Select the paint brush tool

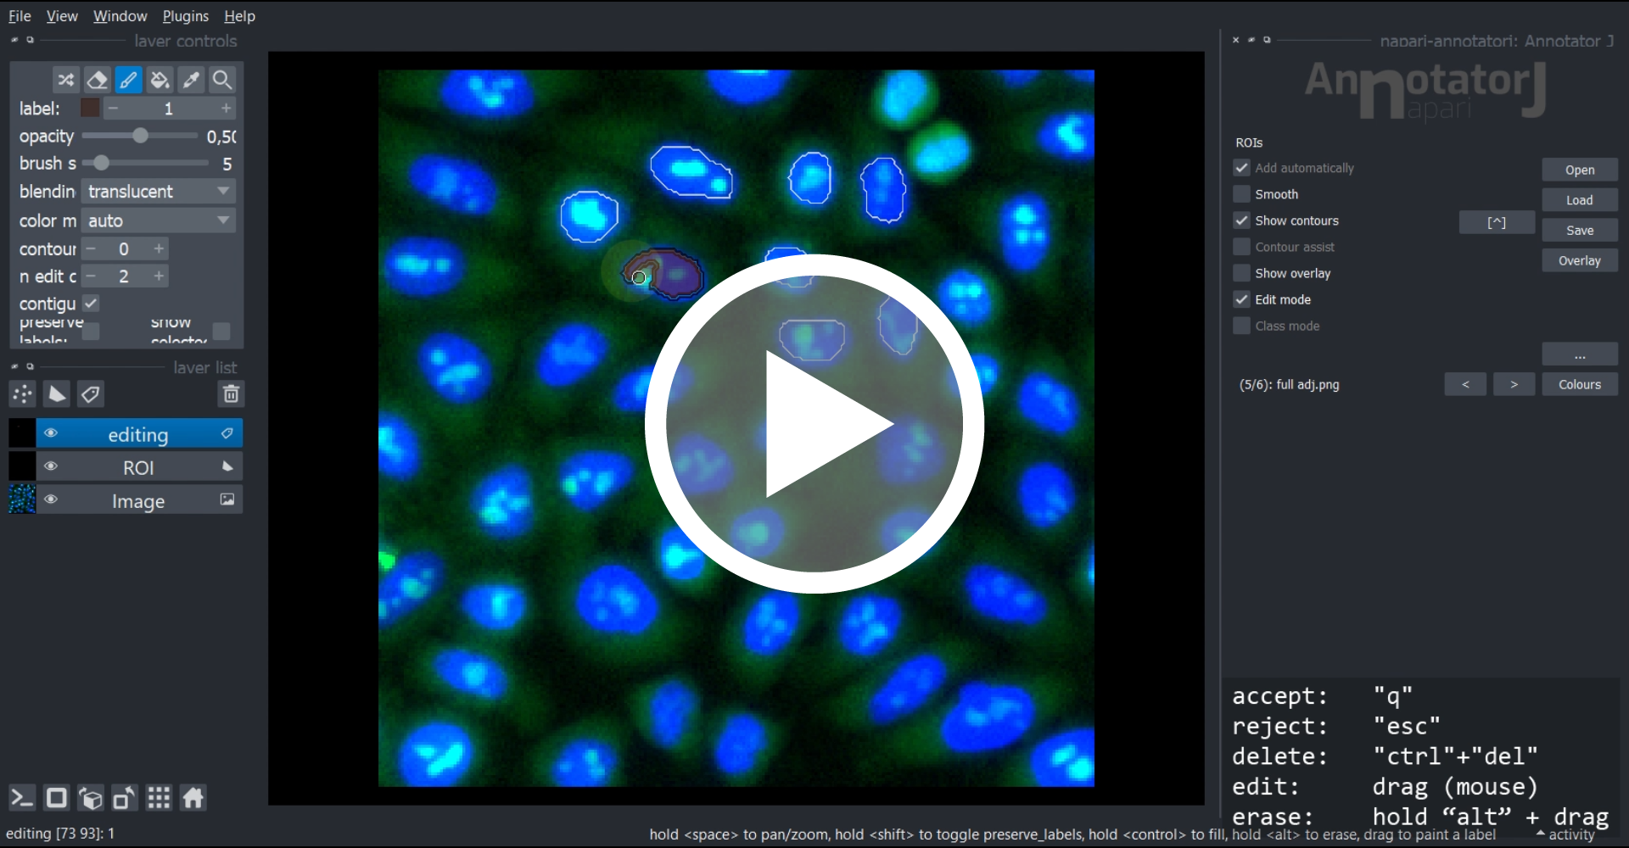[x=128, y=80]
